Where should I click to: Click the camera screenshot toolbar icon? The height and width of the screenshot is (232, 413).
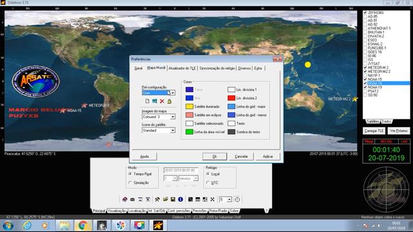coord(132,199)
